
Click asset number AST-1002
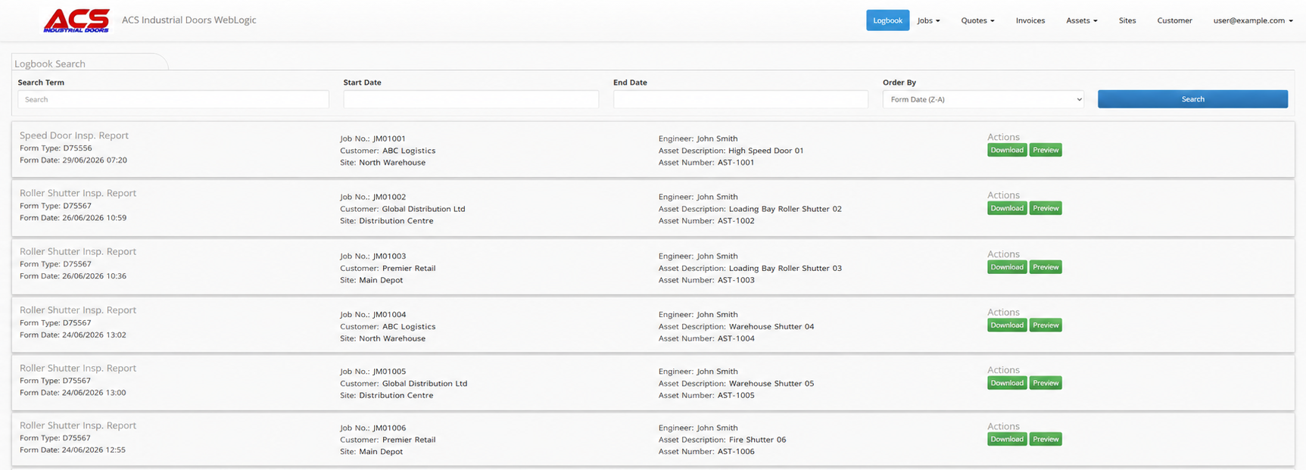pyautogui.click(x=736, y=221)
